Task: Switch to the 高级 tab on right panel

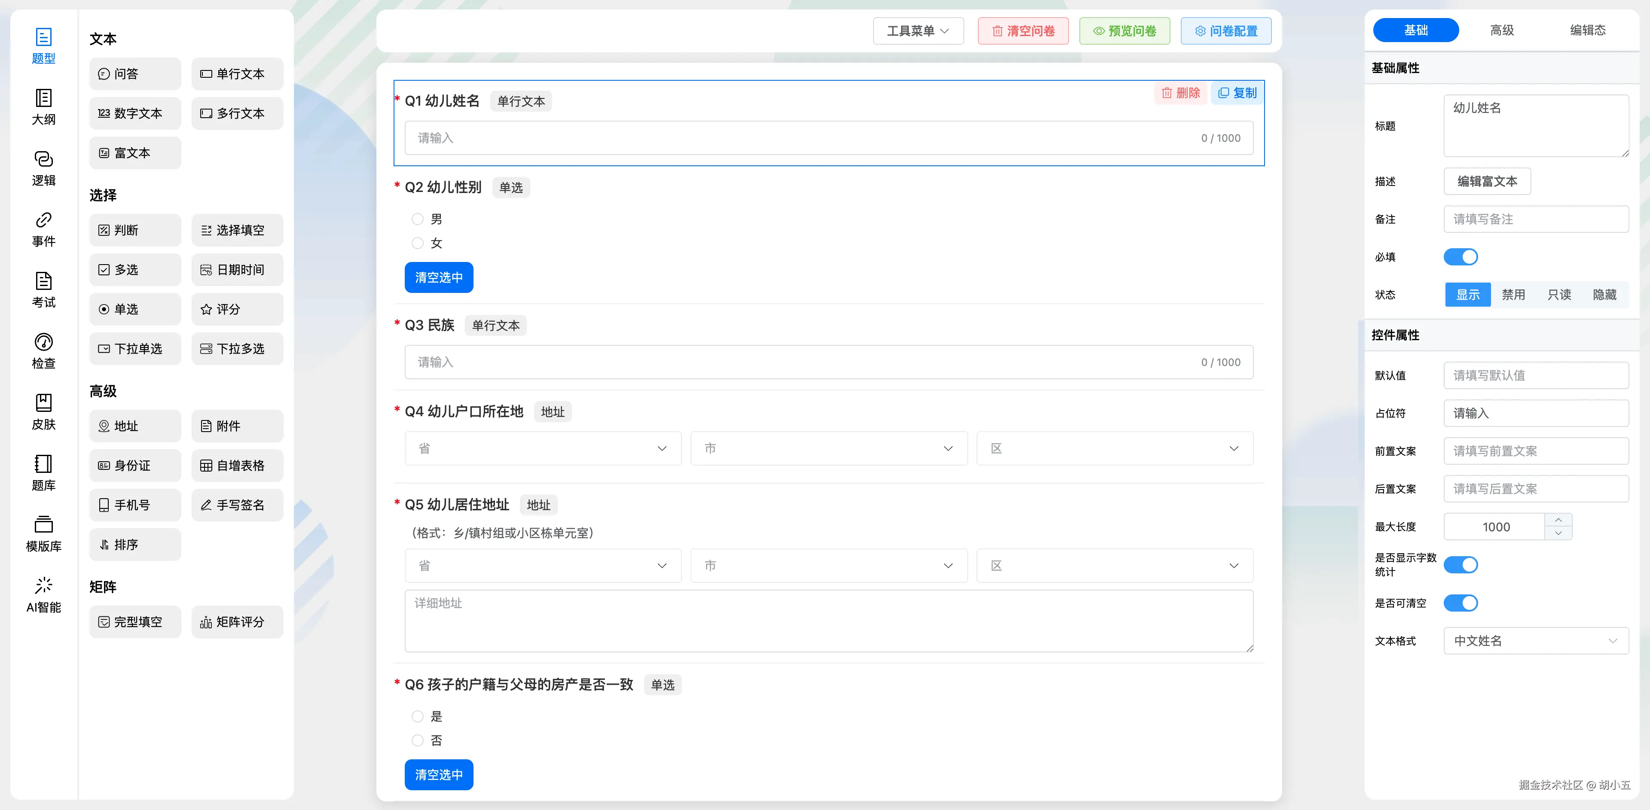Action: [1502, 30]
